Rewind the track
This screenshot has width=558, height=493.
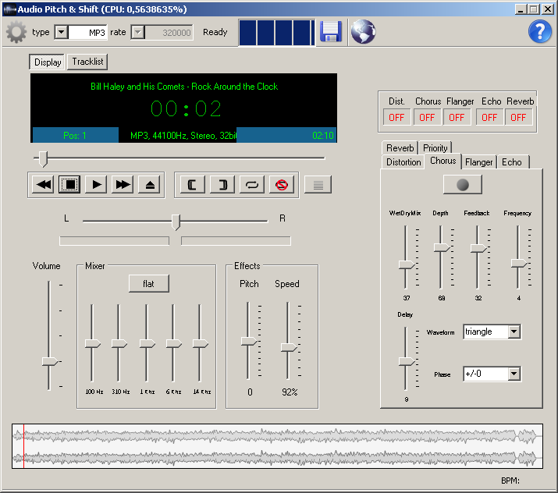click(44, 185)
